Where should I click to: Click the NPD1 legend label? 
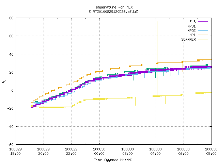point(191,26)
